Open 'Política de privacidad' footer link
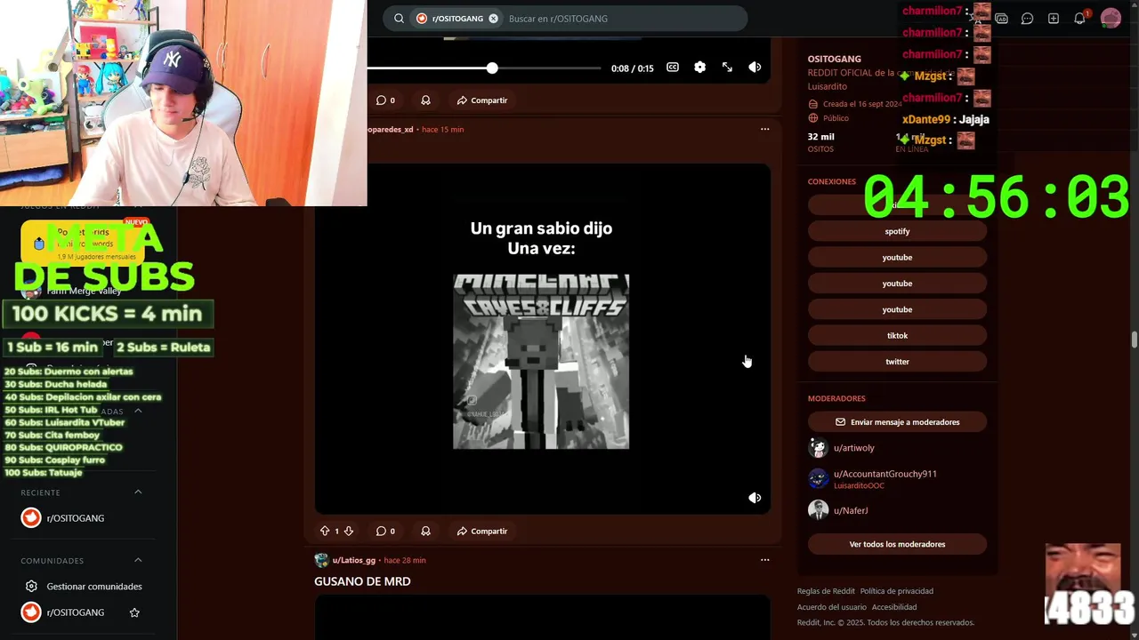This screenshot has height=640, width=1139. coord(896,591)
